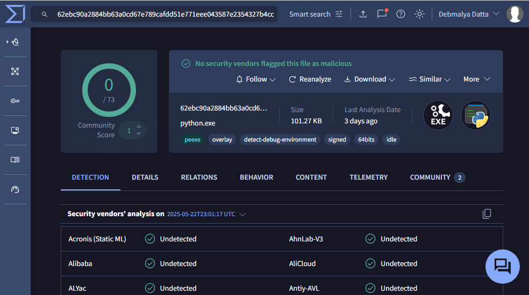Click the signed tag
The height and width of the screenshot is (295, 529).
click(337, 139)
